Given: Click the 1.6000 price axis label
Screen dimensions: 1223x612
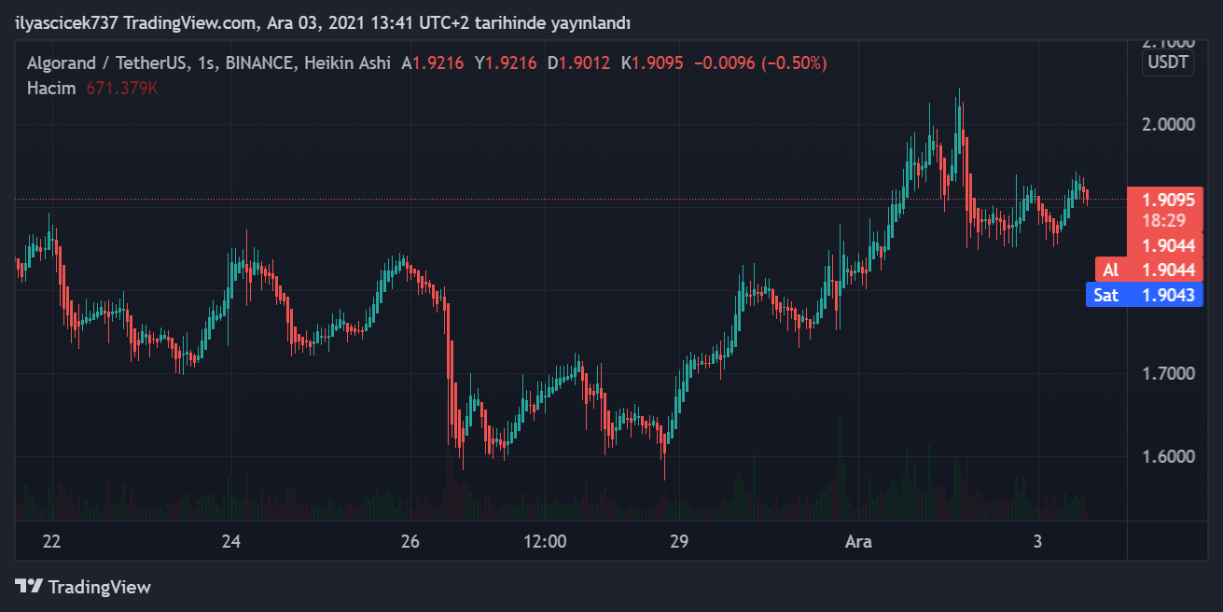Looking at the screenshot, I should [x=1170, y=456].
